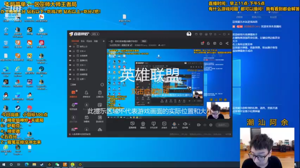Click the gift box icon with red dot
Viewport: 300px width, 168px height.
202,43
